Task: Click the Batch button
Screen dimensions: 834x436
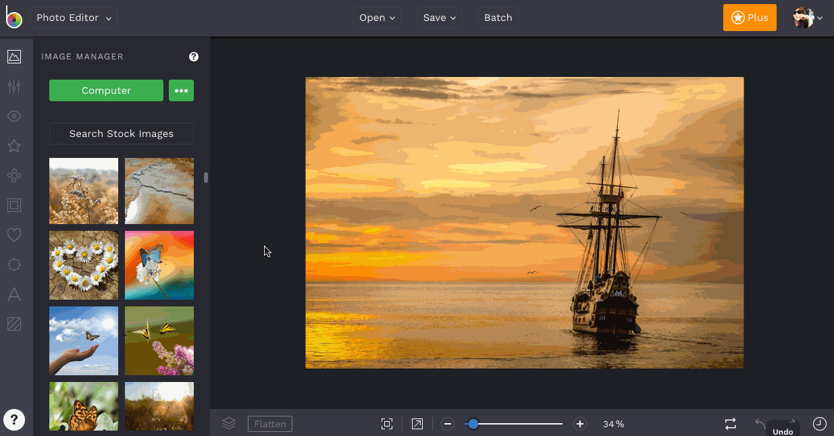Action: 498,18
